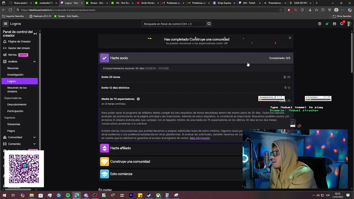
Task: Open Pagos under Ingresos
Action: [x=11, y=131]
